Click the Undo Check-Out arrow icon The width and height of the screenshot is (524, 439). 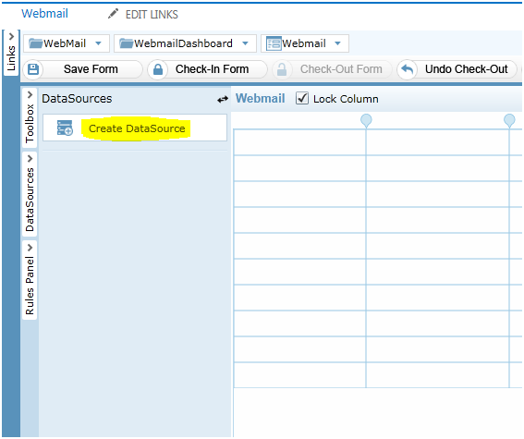click(x=407, y=69)
